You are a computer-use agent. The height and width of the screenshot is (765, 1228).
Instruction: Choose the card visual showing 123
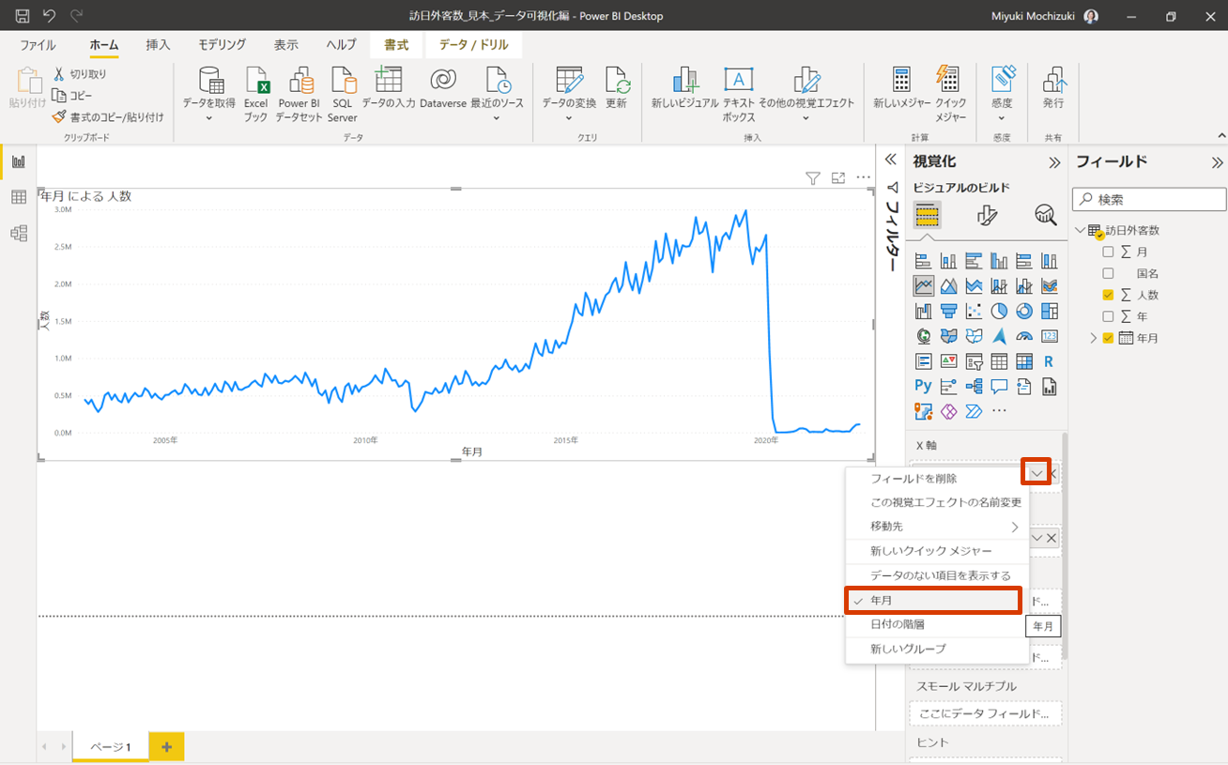pyautogui.click(x=1049, y=336)
